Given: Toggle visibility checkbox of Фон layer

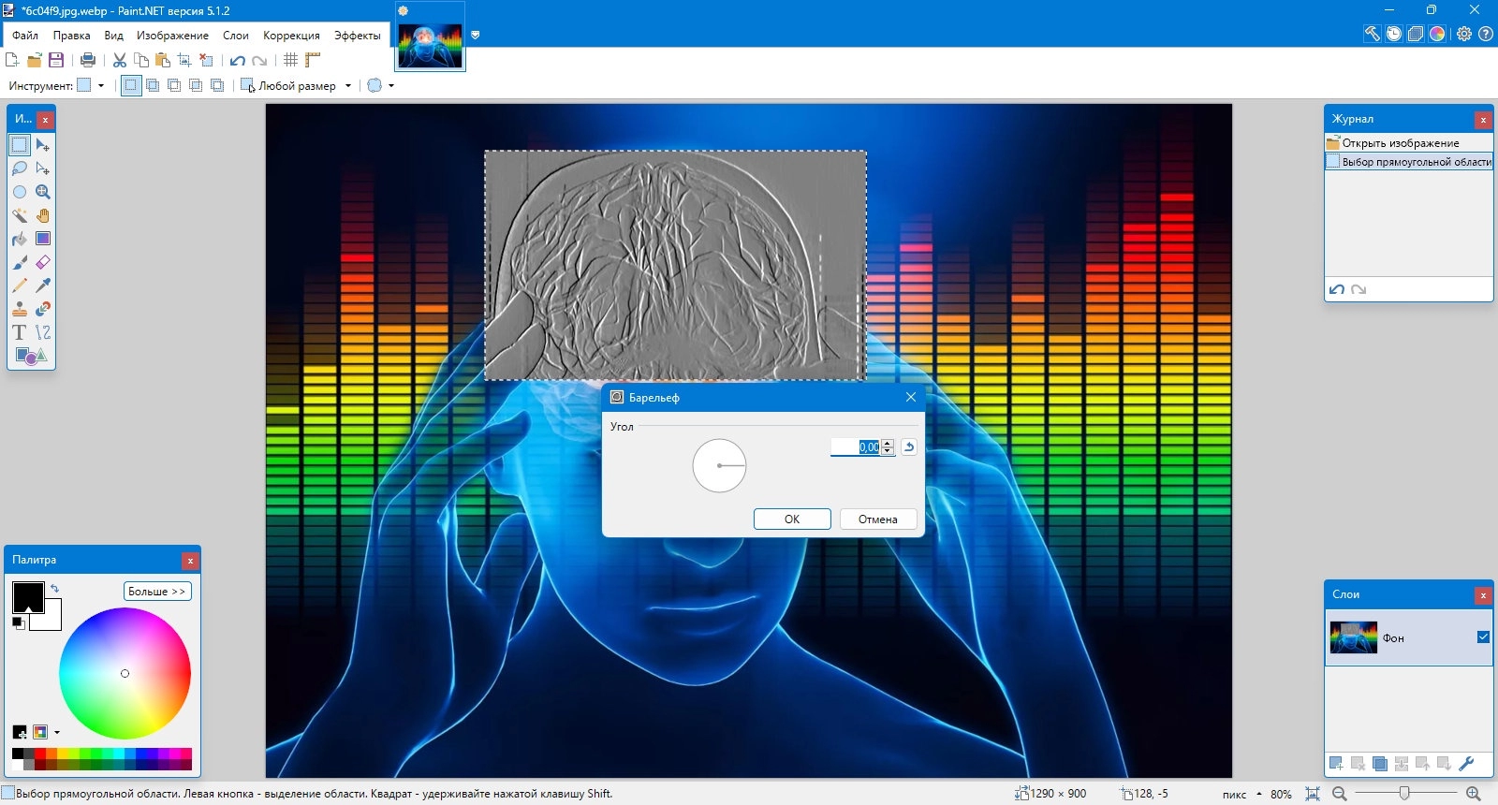Looking at the screenshot, I should (x=1483, y=637).
